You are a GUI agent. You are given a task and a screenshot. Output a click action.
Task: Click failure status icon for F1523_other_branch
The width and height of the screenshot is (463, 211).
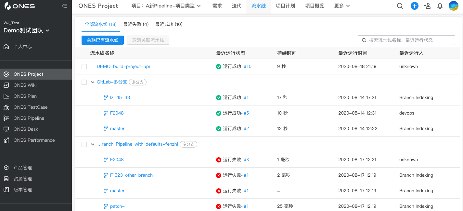pyautogui.click(x=219, y=175)
